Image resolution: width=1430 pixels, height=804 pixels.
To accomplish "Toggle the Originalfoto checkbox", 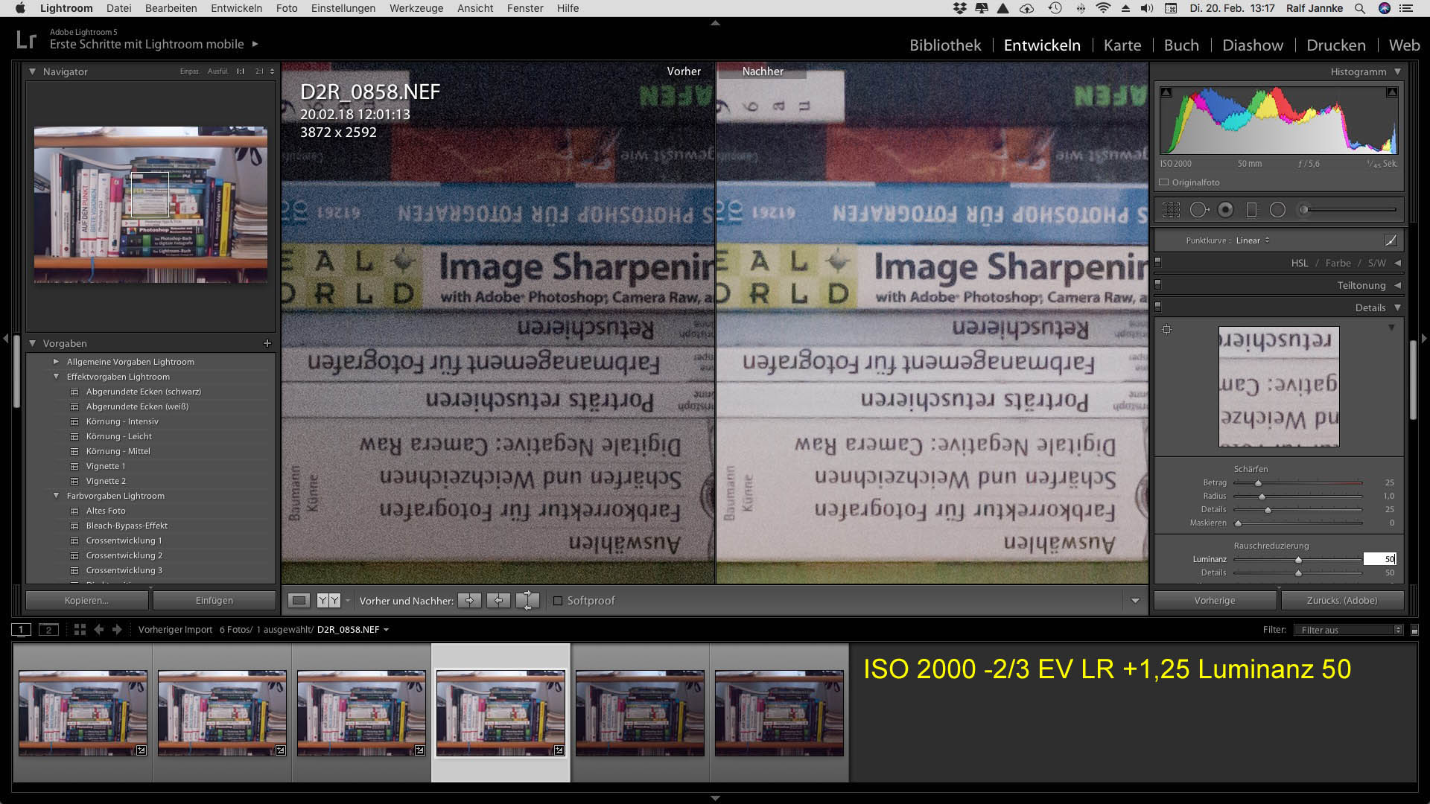I will 1163,182.
